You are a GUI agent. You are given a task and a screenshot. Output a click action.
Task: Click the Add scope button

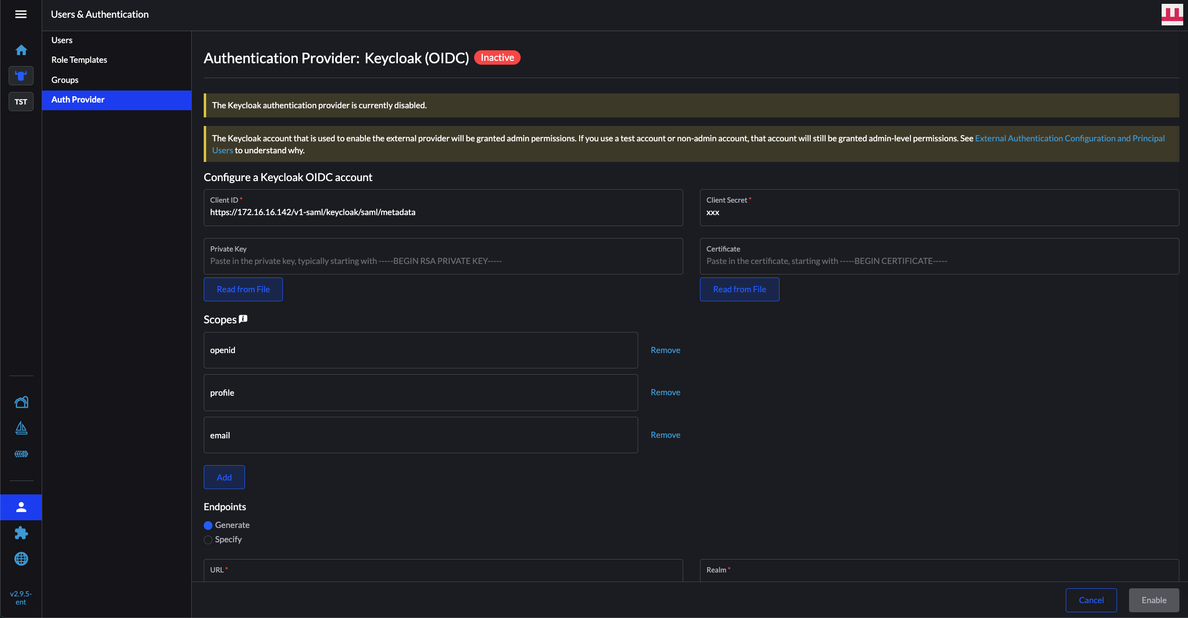(224, 477)
